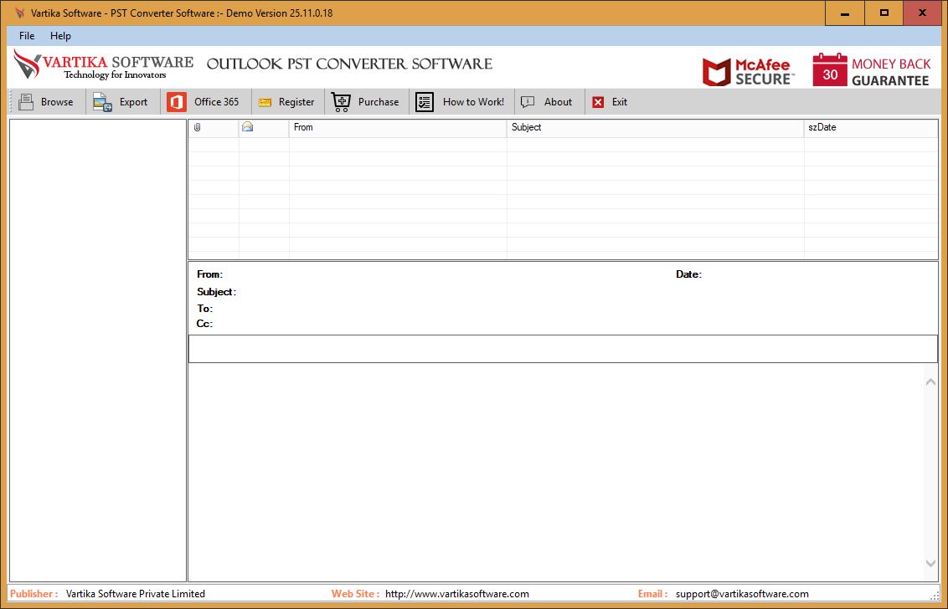
Task: Click the Cc: label in preview header
Action: 204,324
